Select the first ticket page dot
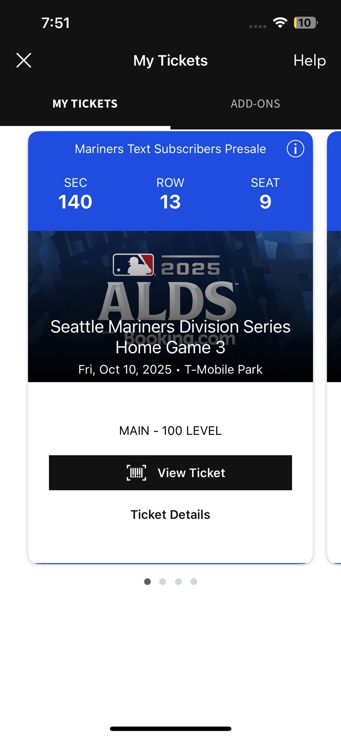341x738 pixels. (147, 582)
